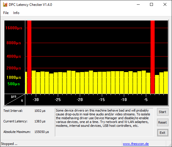Image resolution: width=172 pixels, height=147 pixels.
Task: Click the -30 time axis label
Action: pyautogui.click(x=36, y=100)
